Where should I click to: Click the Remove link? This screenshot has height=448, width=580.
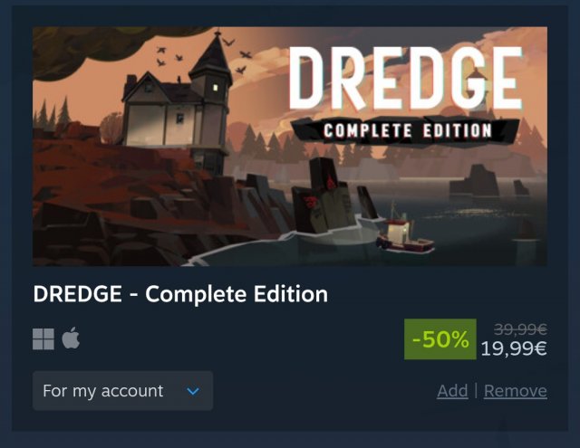click(516, 391)
